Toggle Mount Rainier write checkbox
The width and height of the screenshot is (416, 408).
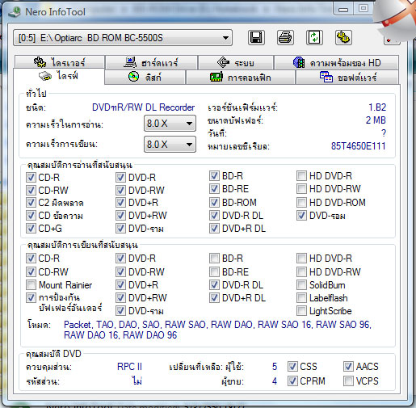[x=31, y=284]
